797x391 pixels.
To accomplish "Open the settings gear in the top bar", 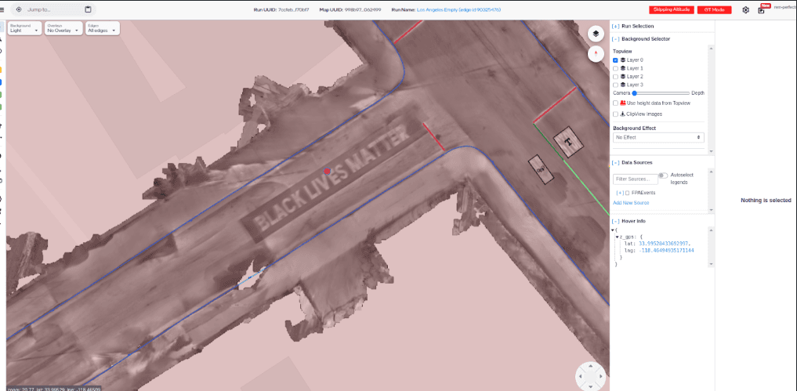I will (745, 10).
